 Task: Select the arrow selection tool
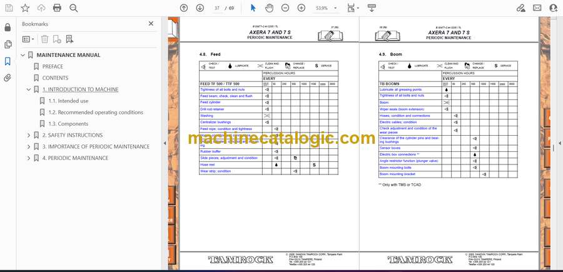253,8
